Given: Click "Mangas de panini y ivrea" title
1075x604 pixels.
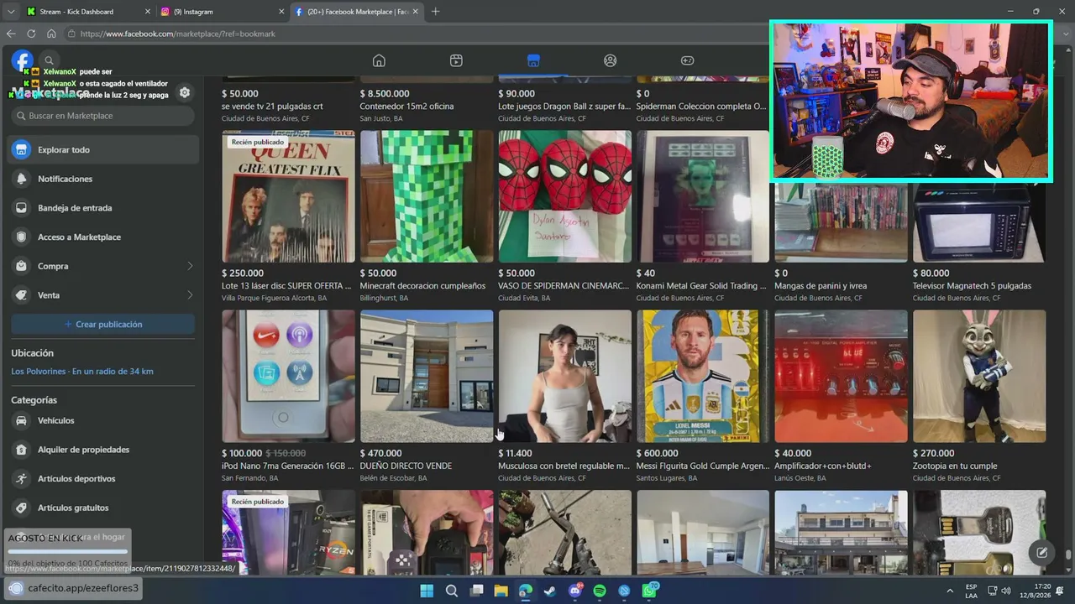Looking at the screenshot, I should click(821, 286).
